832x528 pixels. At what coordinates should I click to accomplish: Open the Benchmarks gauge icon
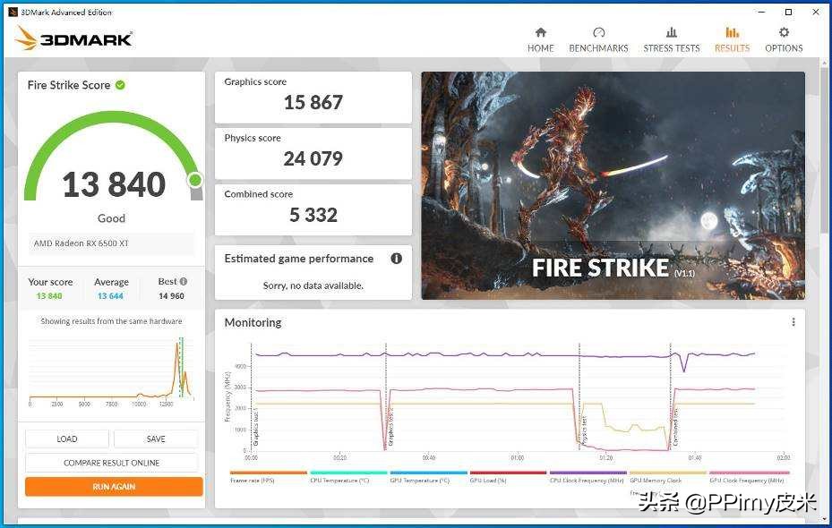[x=598, y=32]
